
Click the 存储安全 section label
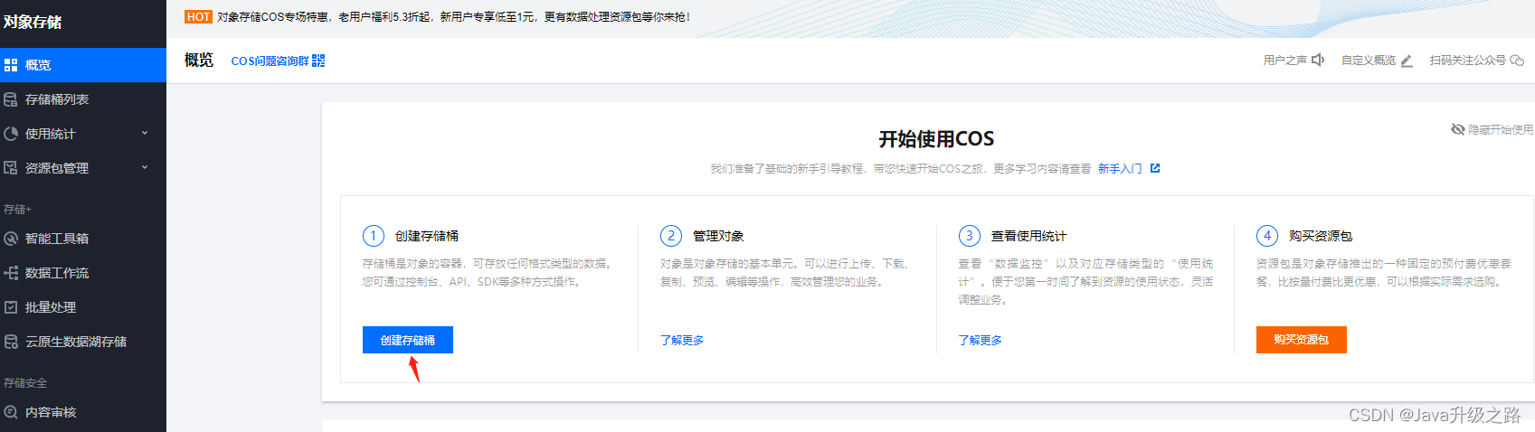(25, 383)
